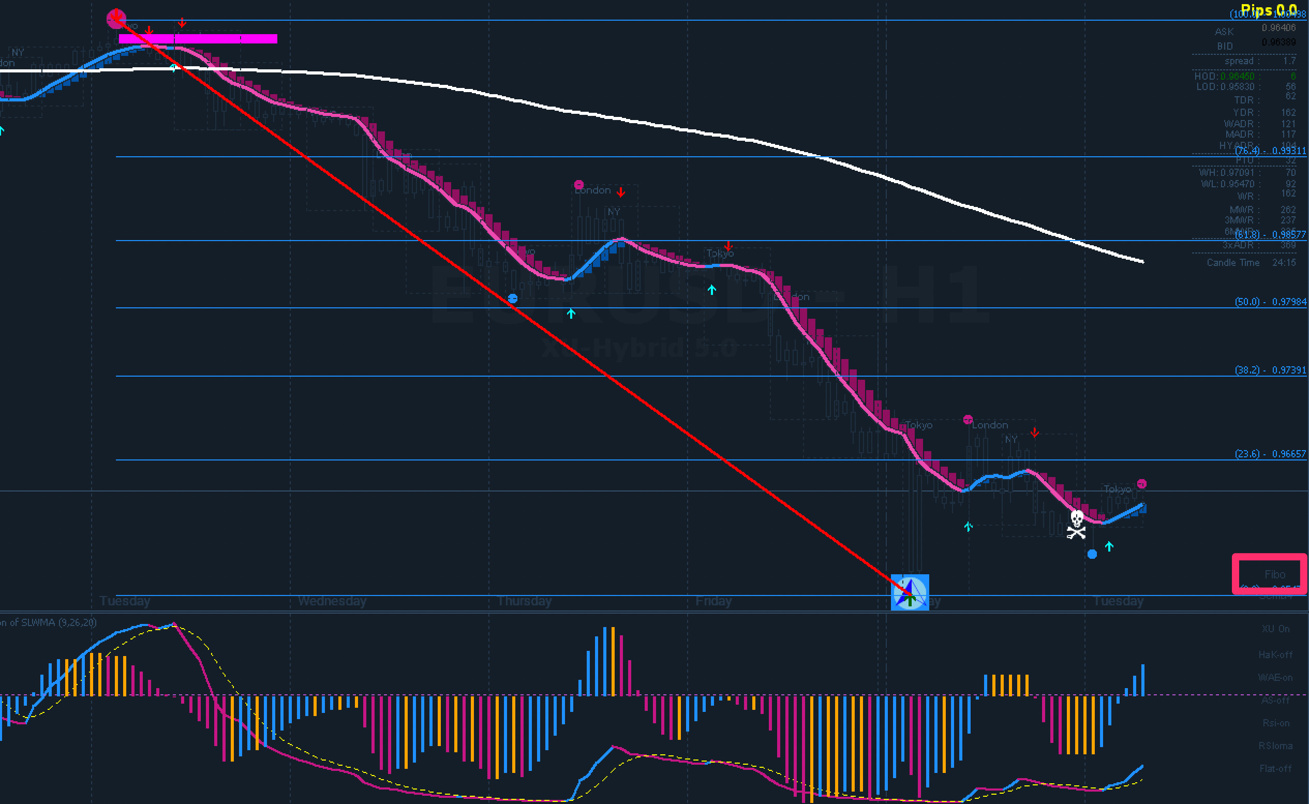1309x804 pixels.
Task: Click the cyan up arrow on the white moving average
Action: [173, 68]
